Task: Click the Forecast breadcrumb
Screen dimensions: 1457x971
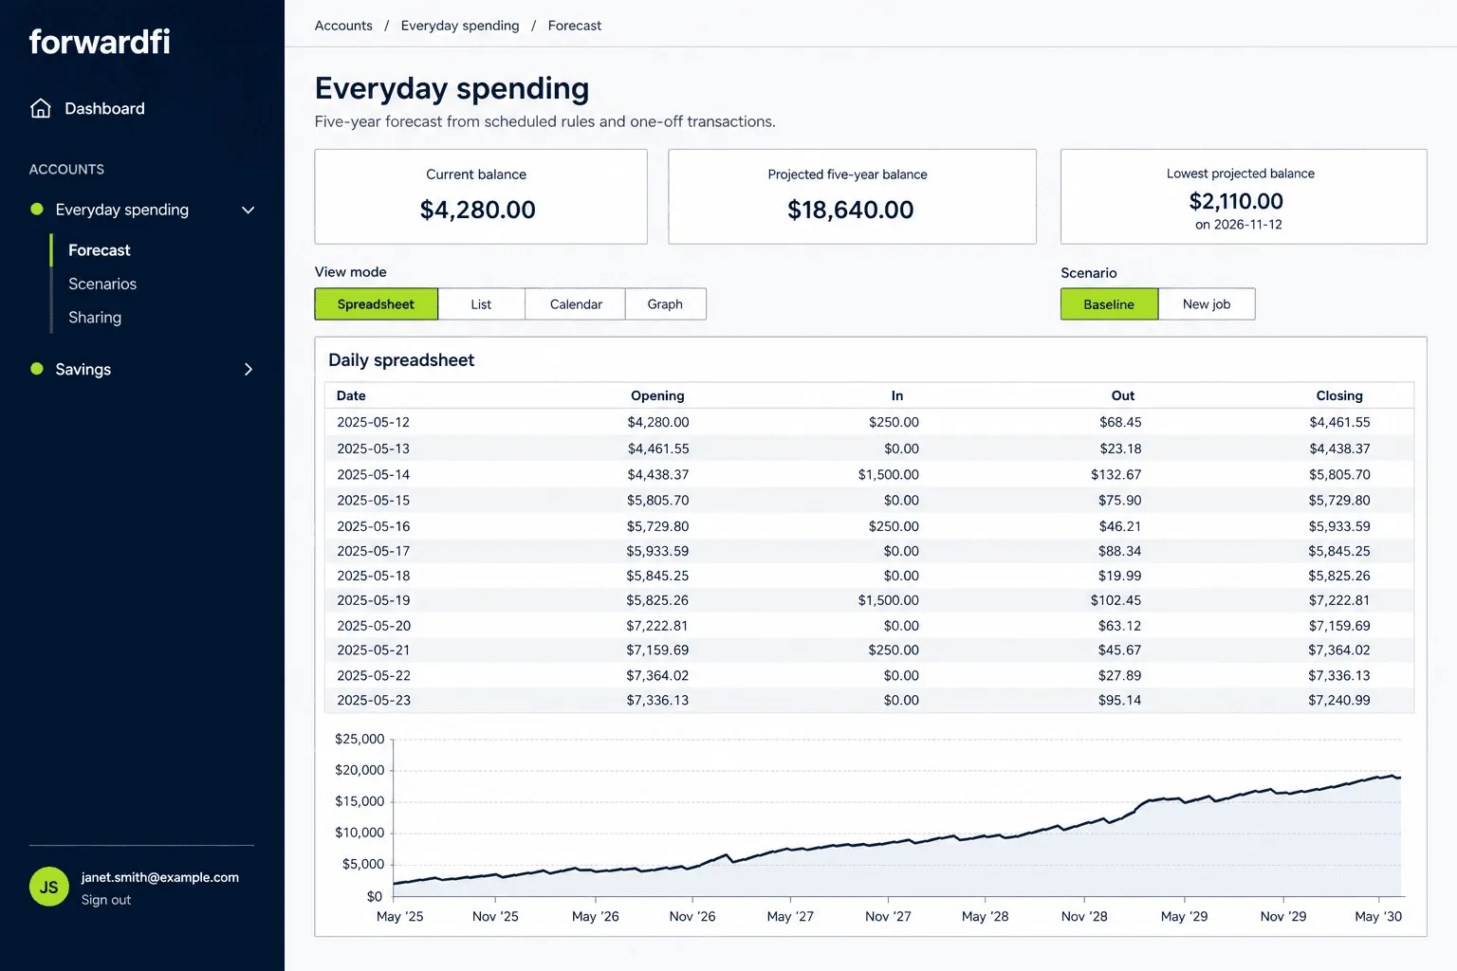Action: point(575,26)
